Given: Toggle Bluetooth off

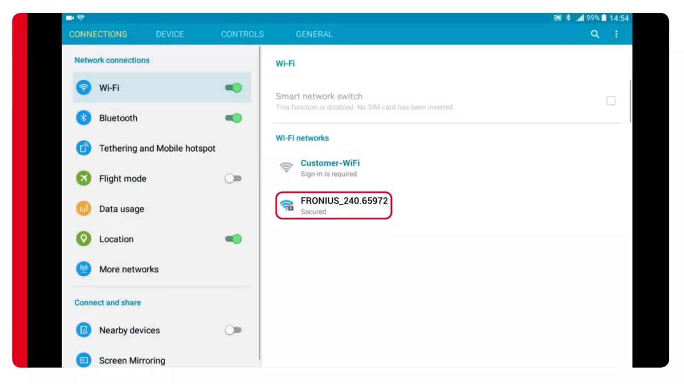Looking at the screenshot, I should tap(233, 118).
